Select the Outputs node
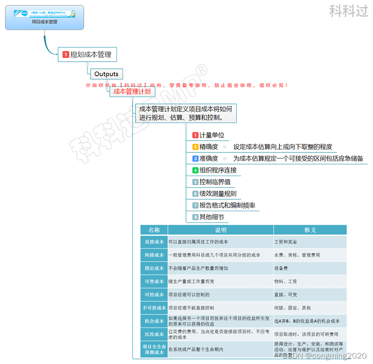 106,74
